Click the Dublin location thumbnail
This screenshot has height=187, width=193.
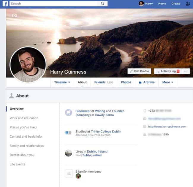68,153
